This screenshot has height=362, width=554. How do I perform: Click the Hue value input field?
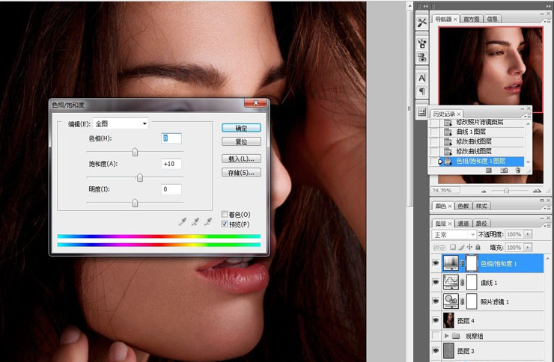tap(171, 138)
